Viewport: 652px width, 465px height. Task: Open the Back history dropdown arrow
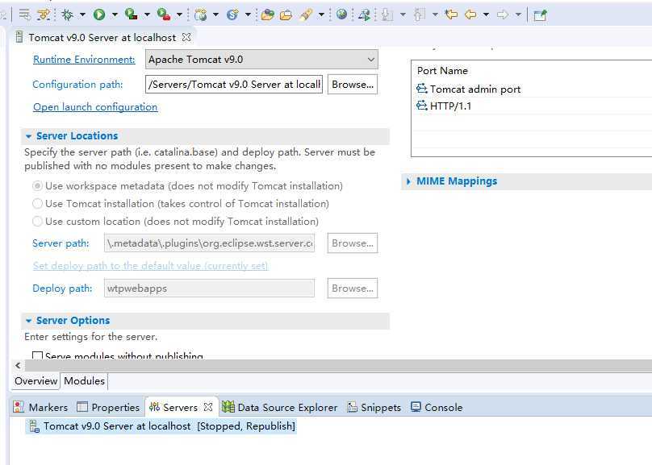point(486,15)
